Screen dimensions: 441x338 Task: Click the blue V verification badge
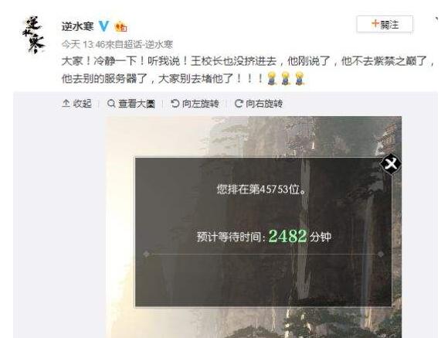pyautogui.click(x=103, y=26)
